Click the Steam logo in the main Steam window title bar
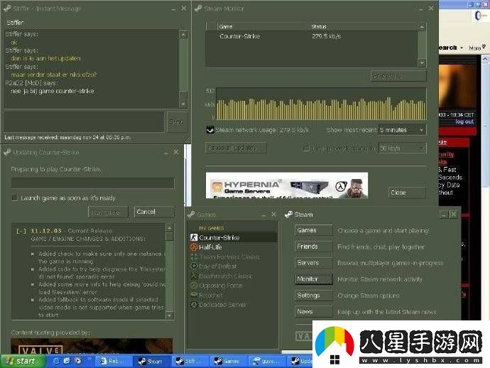This screenshot has width=490, height=368. pyautogui.click(x=288, y=215)
